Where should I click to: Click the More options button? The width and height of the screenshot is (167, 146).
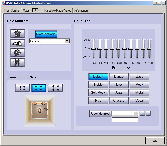click(46, 34)
